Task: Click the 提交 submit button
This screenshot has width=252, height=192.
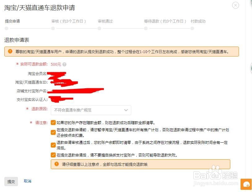Action: tap(11, 182)
